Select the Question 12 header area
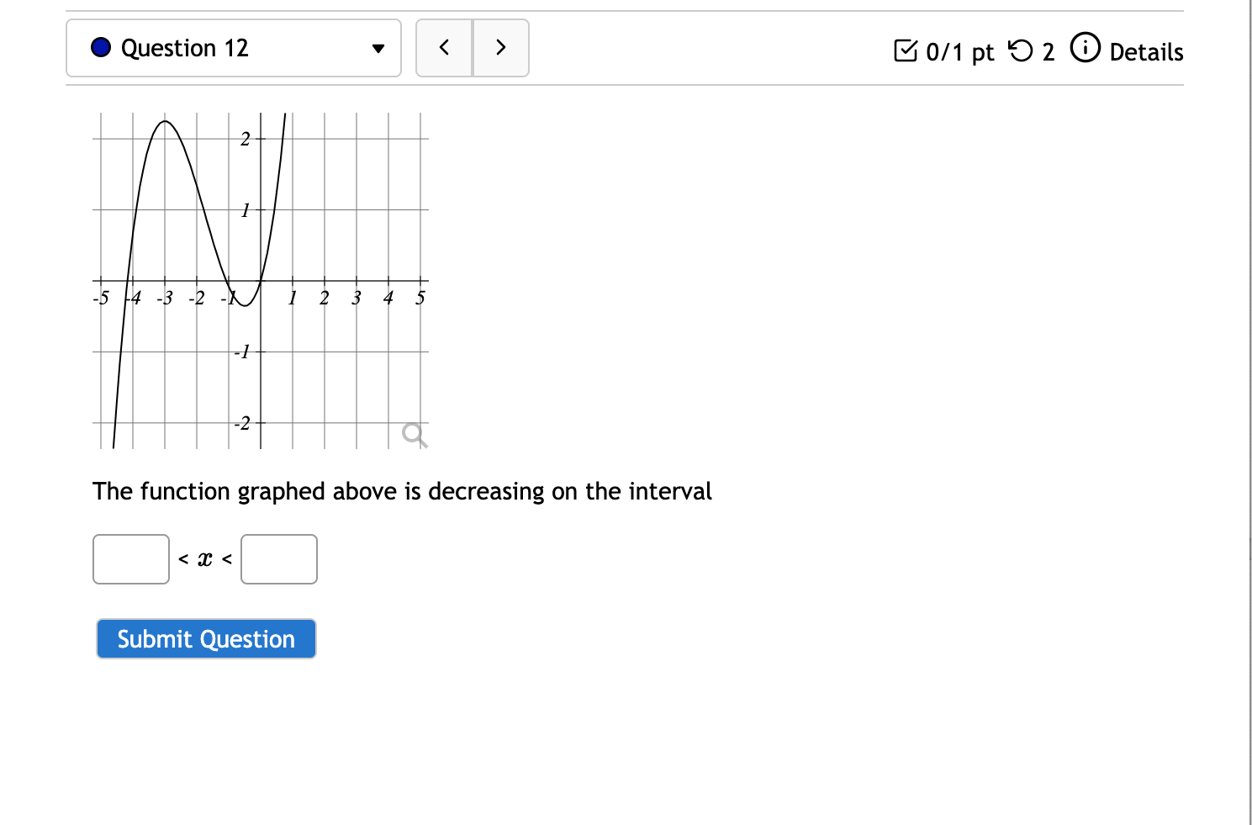The image size is (1252, 825). [234, 48]
